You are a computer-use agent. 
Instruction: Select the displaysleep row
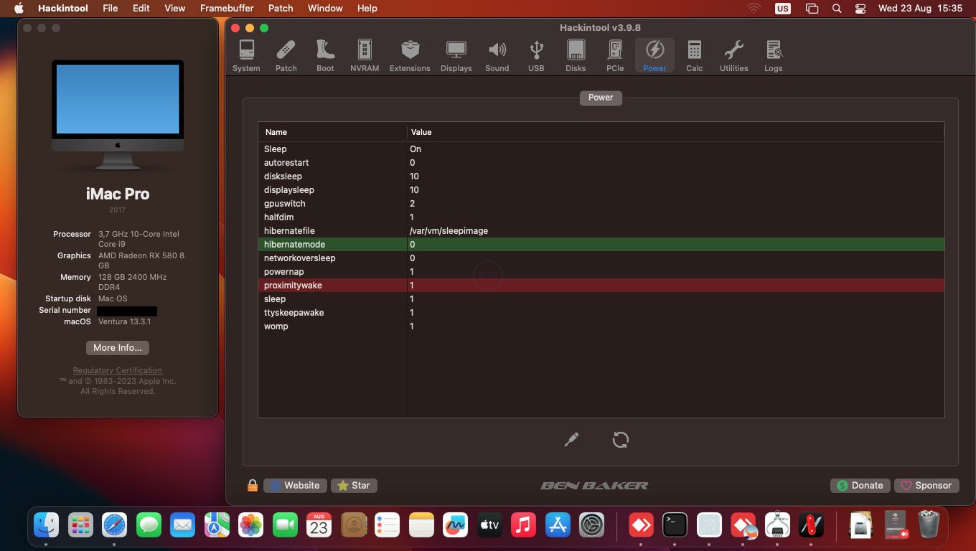pyautogui.click(x=601, y=190)
